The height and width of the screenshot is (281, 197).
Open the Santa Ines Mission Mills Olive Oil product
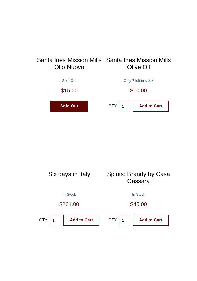(x=139, y=64)
